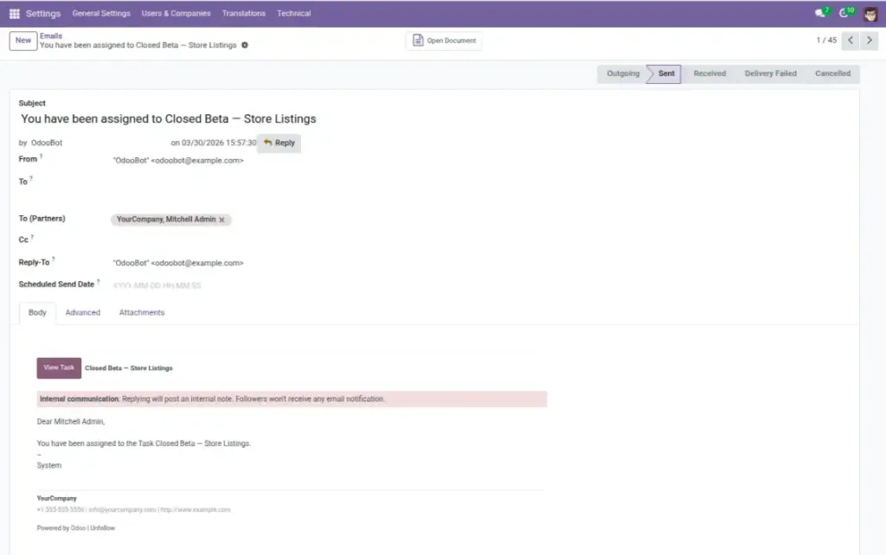Click the OdooBot author name
The height and width of the screenshot is (555, 886).
[47, 144]
